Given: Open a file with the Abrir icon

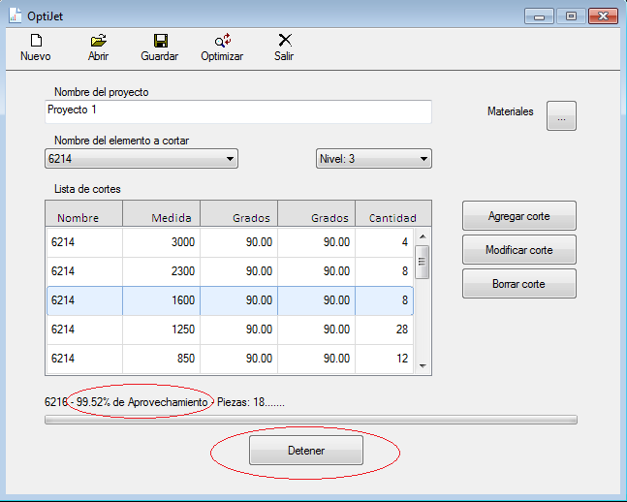Looking at the screenshot, I should tap(98, 41).
